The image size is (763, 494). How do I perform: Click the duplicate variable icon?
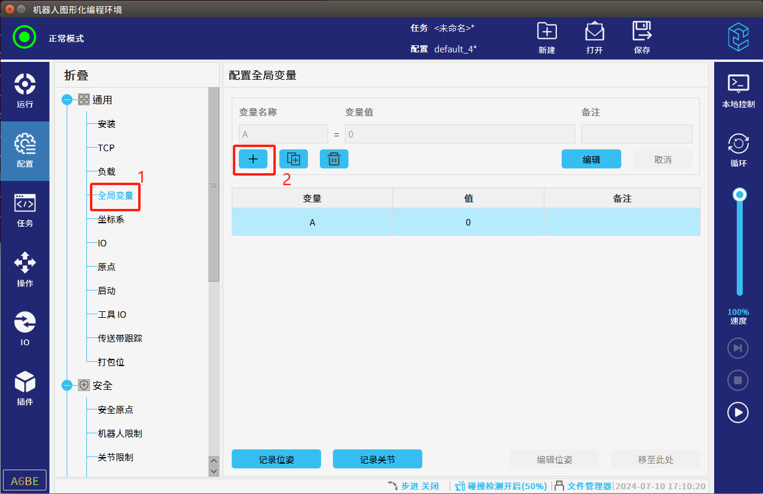(294, 159)
